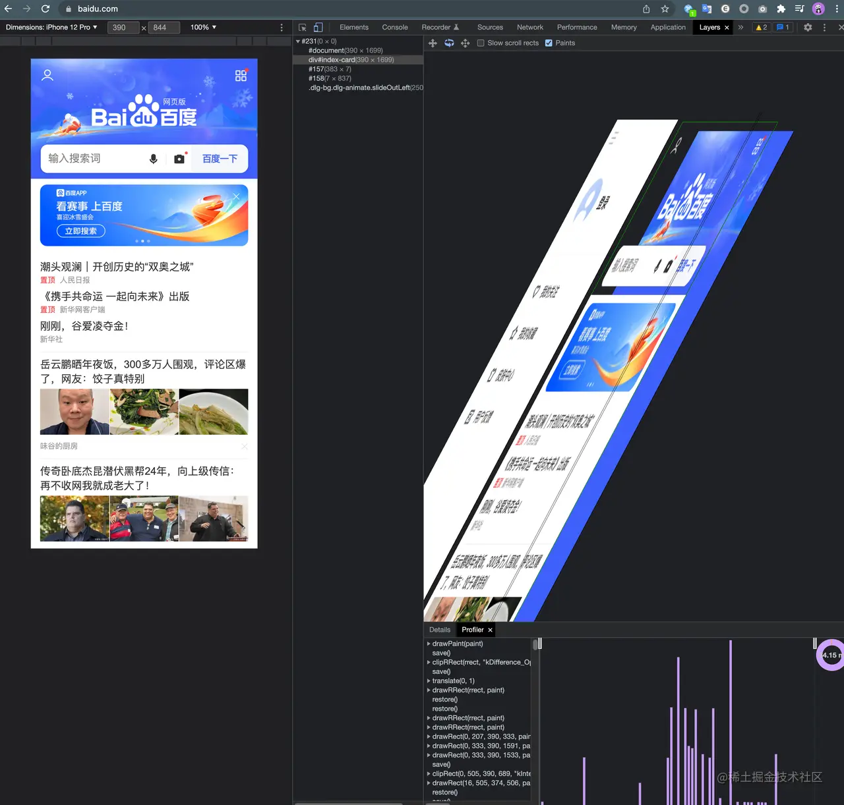
Task: Open Chrome three-dot menu
Action: click(x=837, y=9)
